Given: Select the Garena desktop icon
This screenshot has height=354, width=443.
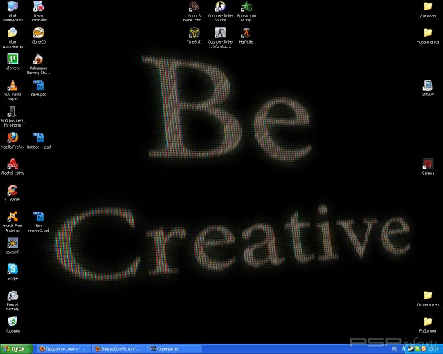Looking at the screenshot, I should point(428,164).
